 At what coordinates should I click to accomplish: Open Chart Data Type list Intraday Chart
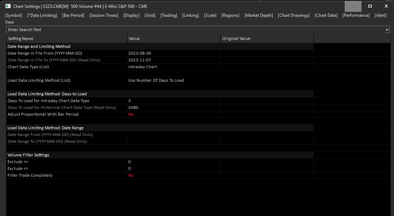[x=174, y=67]
